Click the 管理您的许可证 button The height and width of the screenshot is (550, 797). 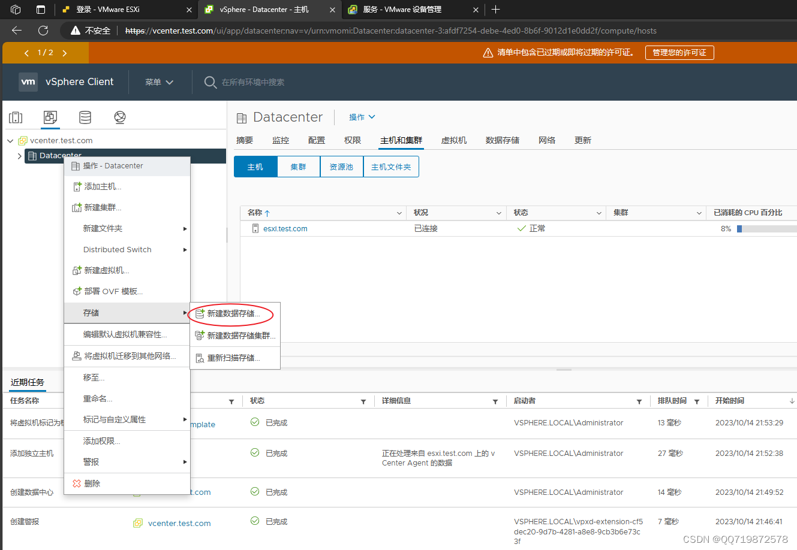pyautogui.click(x=679, y=53)
